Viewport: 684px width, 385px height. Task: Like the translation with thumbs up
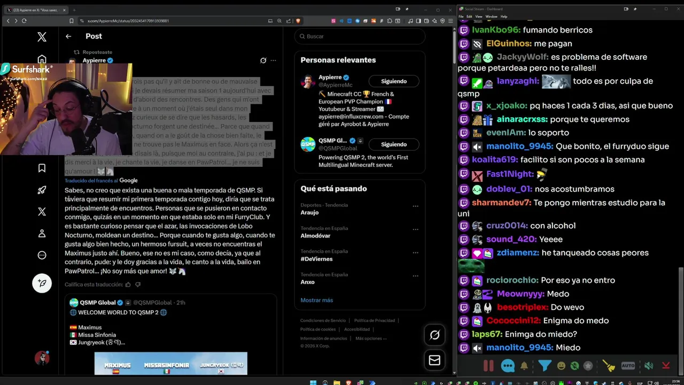tap(128, 284)
